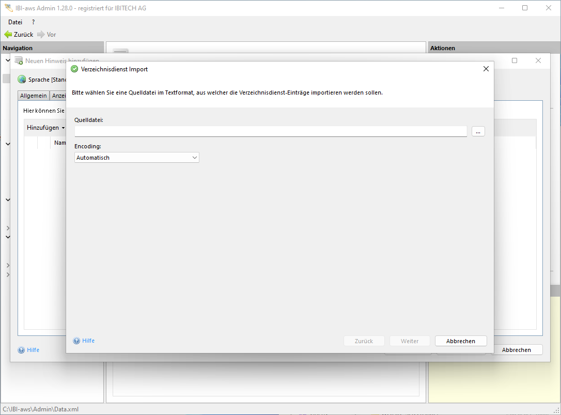Click the Weiter button in import dialog
The height and width of the screenshot is (415, 561).
(x=410, y=341)
